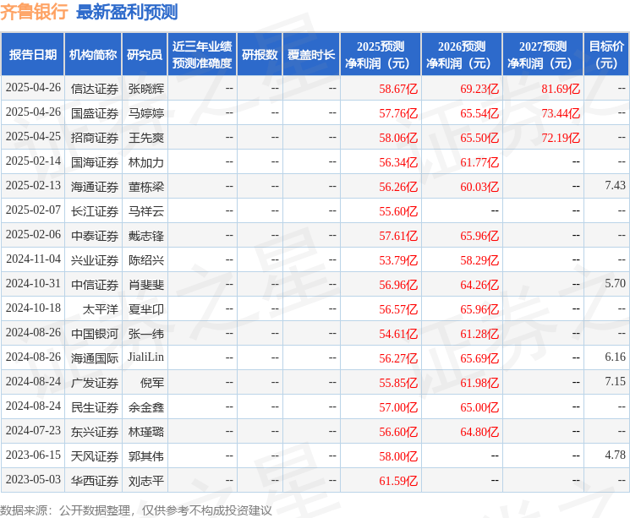Click the 国盛证券 institution cell
Screen dimensions: 630x518
pyautogui.click(x=95, y=113)
